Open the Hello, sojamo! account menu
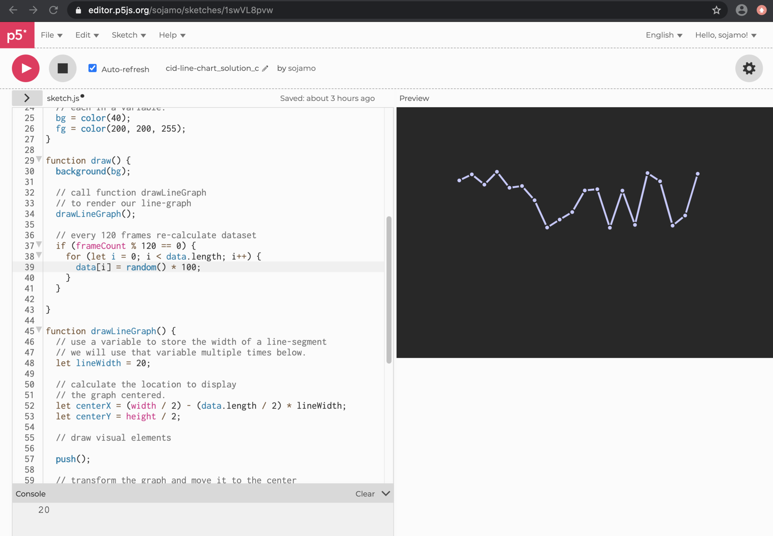773x536 pixels. (725, 35)
